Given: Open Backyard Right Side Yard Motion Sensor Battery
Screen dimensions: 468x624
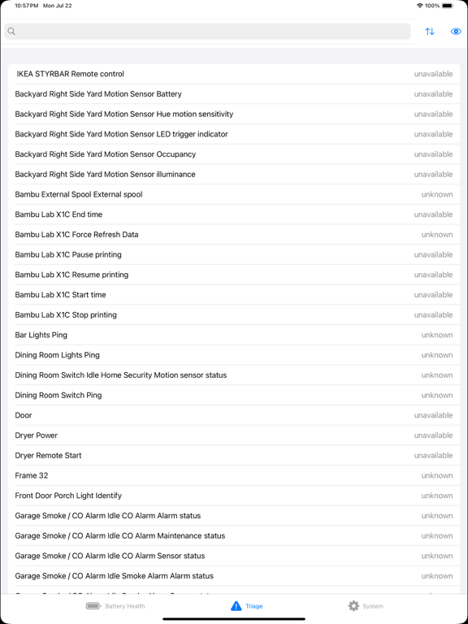Looking at the screenshot, I should coord(234,94).
